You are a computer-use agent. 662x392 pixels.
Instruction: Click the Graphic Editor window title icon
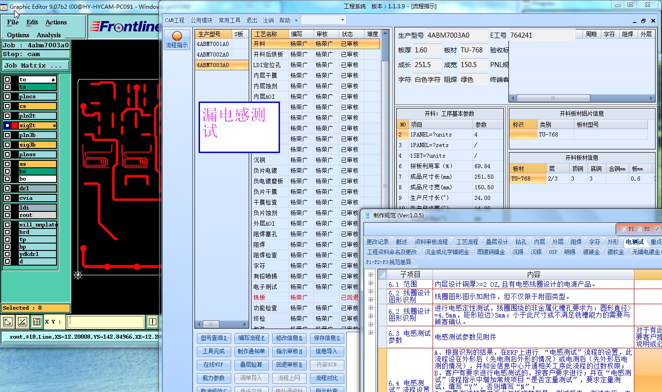[4, 6]
